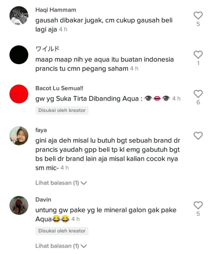
Task: Open faya's profile photo
Action: point(19,136)
